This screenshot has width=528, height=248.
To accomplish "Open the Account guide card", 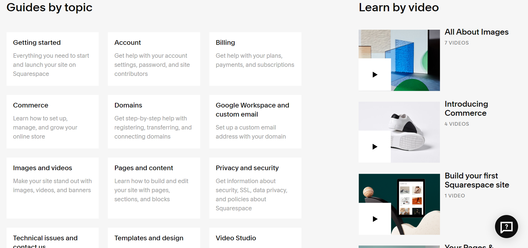I will tap(154, 59).
